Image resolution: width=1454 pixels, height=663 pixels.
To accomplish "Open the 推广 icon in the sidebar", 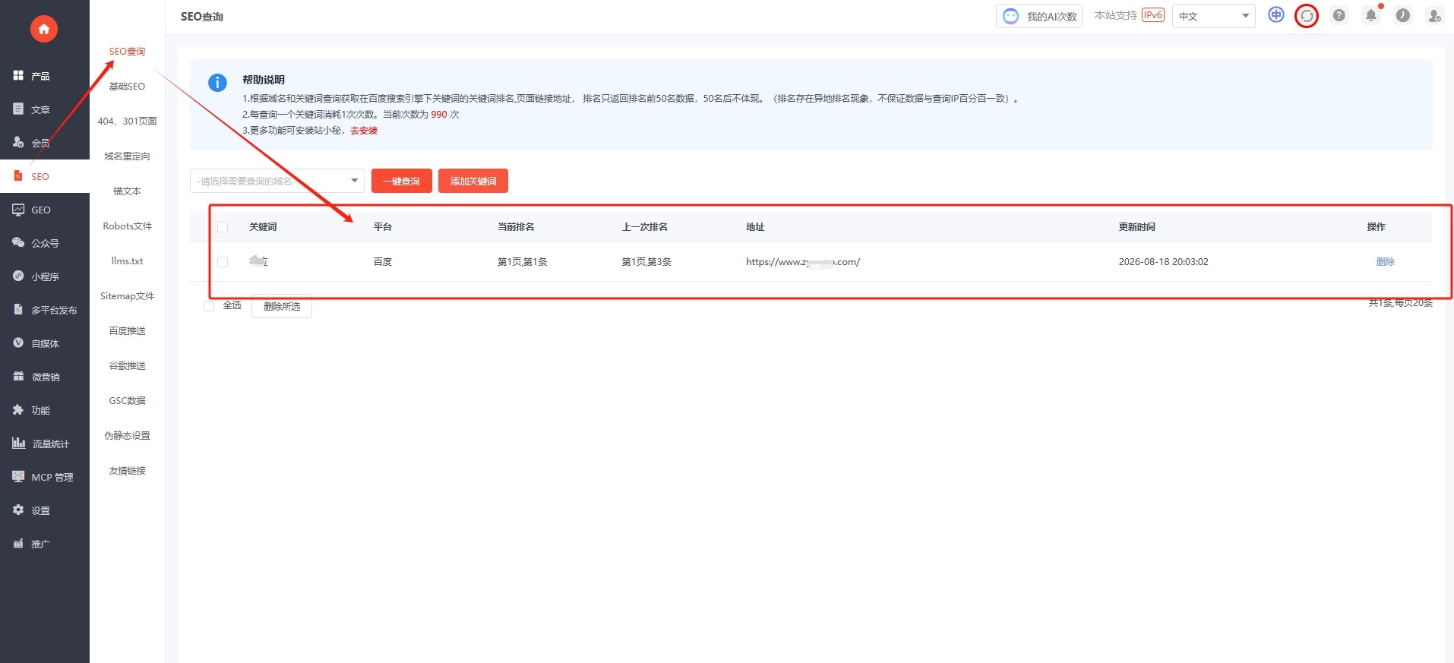I will click(18, 544).
